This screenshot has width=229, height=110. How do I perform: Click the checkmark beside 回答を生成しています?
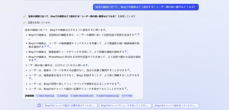point(24,23)
